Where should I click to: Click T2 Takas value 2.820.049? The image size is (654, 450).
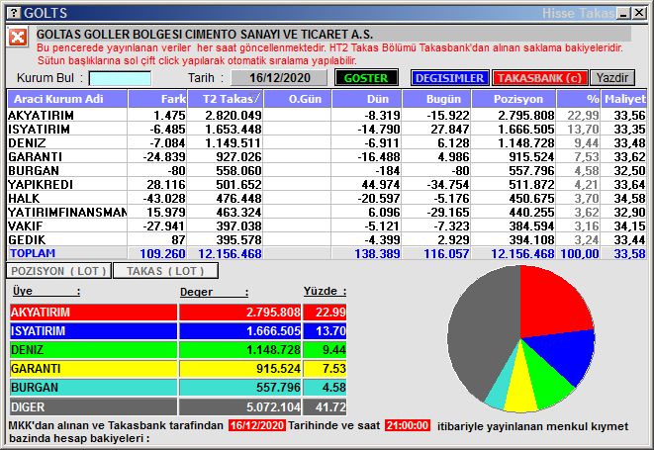click(x=234, y=115)
